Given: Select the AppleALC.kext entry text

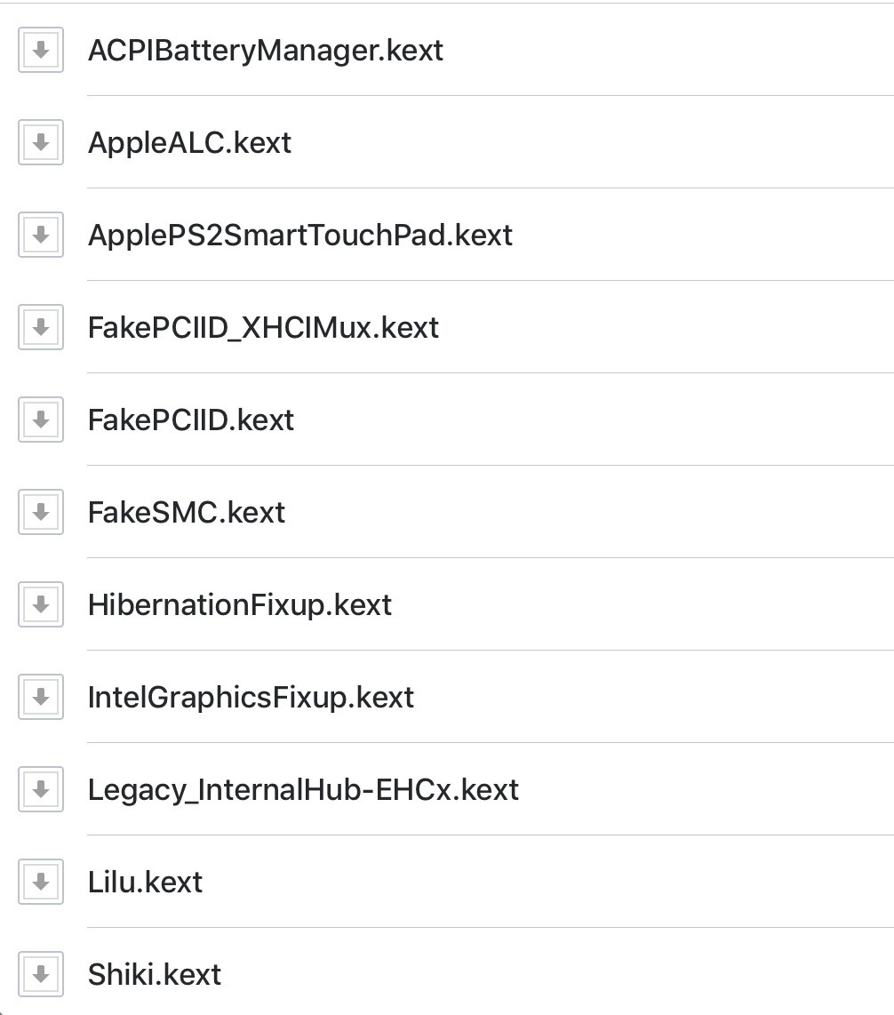Looking at the screenshot, I should pyautogui.click(x=189, y=143).
